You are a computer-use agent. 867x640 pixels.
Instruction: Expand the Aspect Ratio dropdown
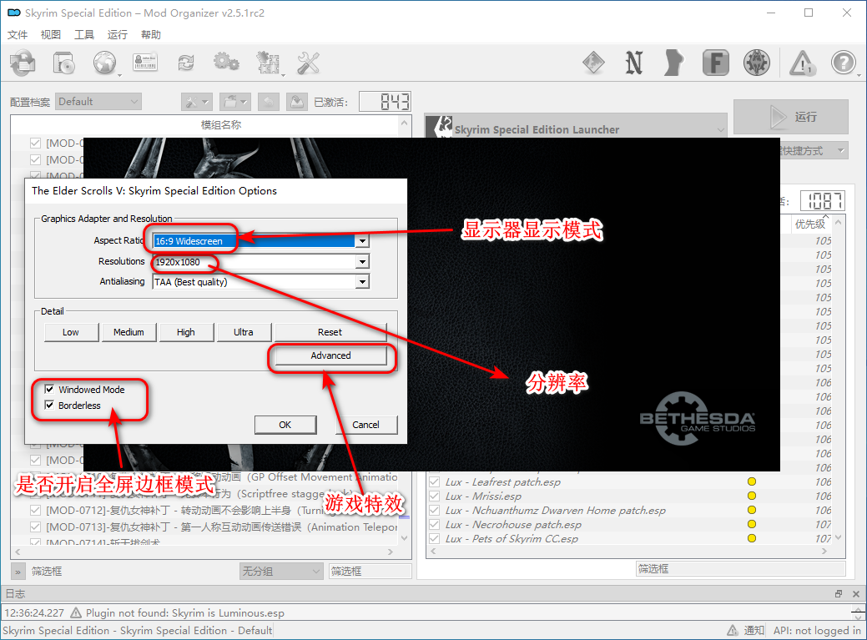click(361, 241)
